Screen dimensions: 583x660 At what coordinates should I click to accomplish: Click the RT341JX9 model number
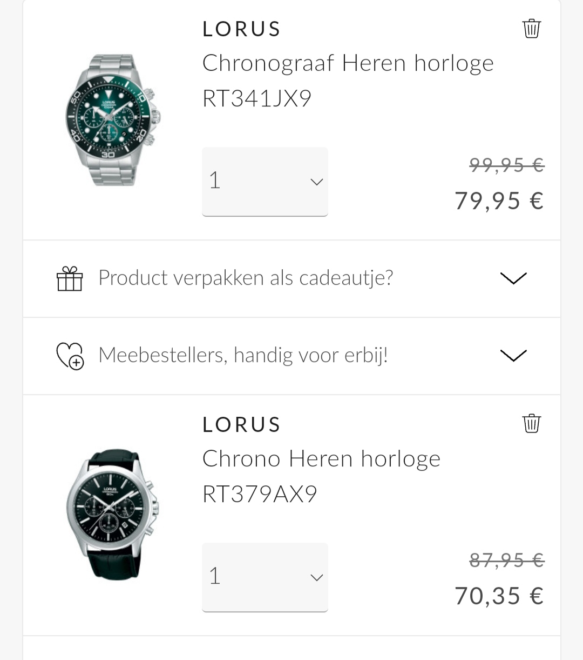pos(257,98)
